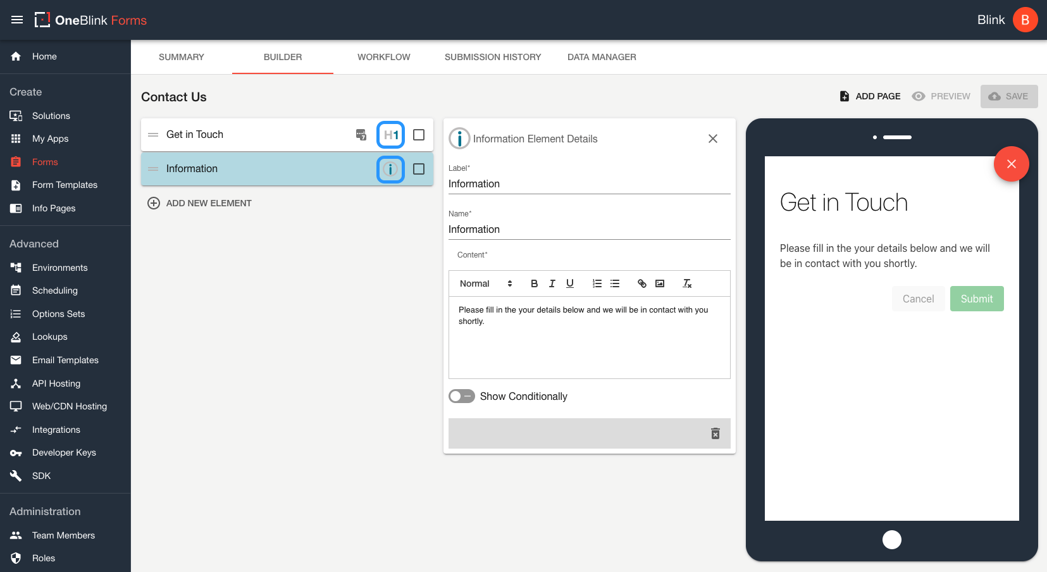The height and width of the screenshot is (572, 1047).
Task: Insert a link using the link icon
Action: (642, 283)
